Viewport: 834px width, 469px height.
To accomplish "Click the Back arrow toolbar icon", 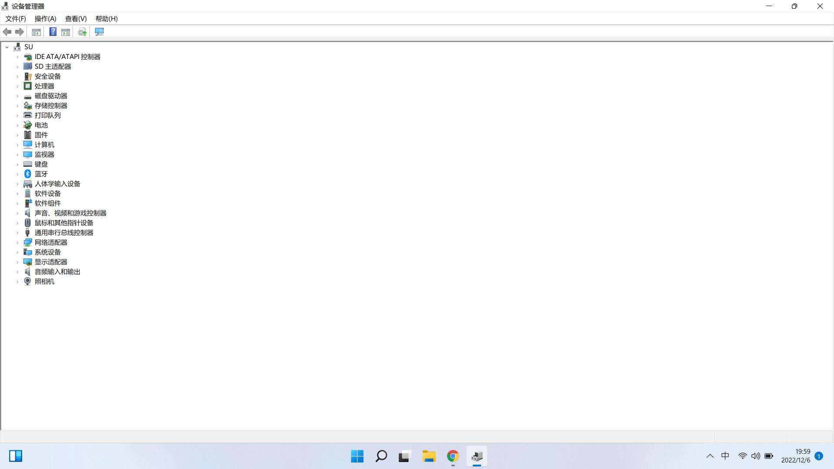I will pos(7,32).
